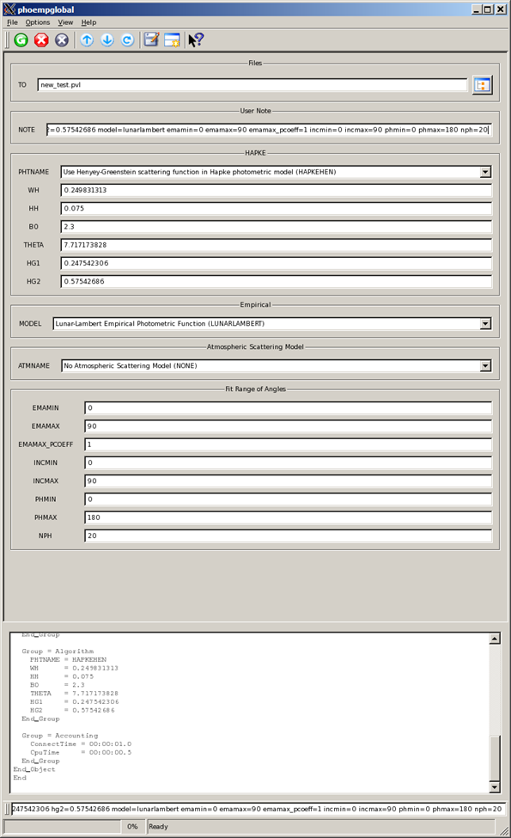The height and width of the screenshot is (838, 511).
Task: Stop the process using red X icon
Action: 41,40
